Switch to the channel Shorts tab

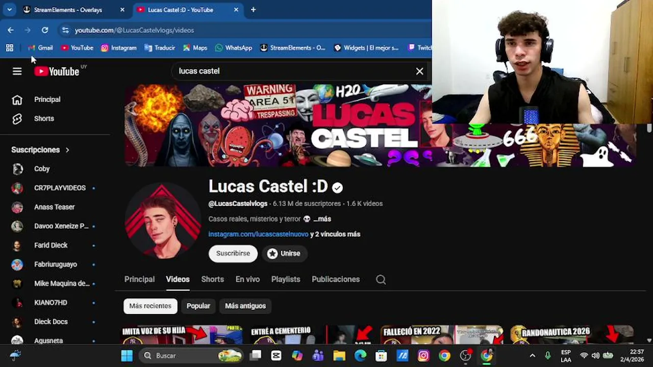pos(212,279)
